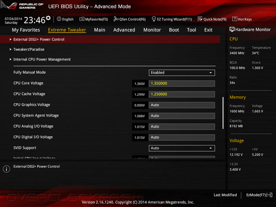276x207 pixels.
Task: Click the info icon beside help text
Action: (6, 169)
